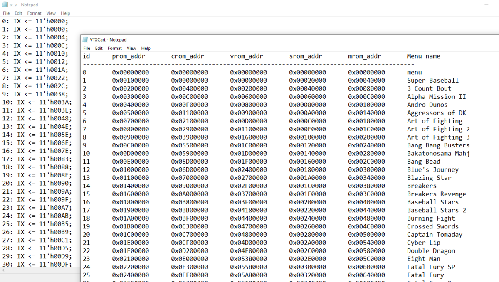Click srom_addr value 0x001A0000 for Blazing Star

point(308,178)
